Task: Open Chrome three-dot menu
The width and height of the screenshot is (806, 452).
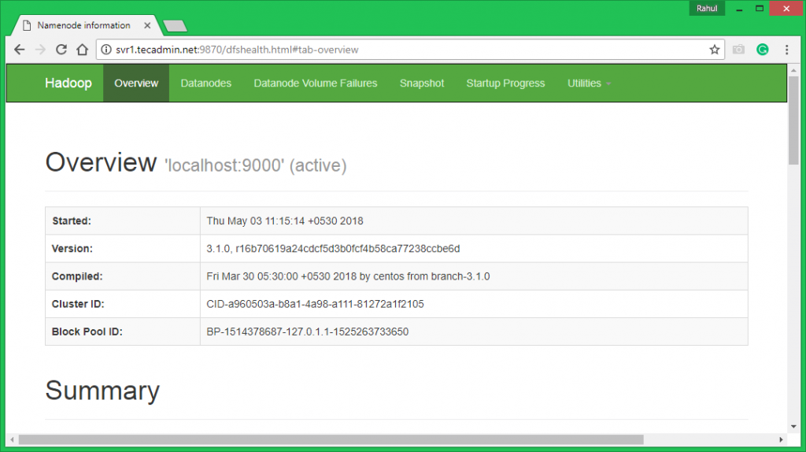Action: click(x=786, y=50)
